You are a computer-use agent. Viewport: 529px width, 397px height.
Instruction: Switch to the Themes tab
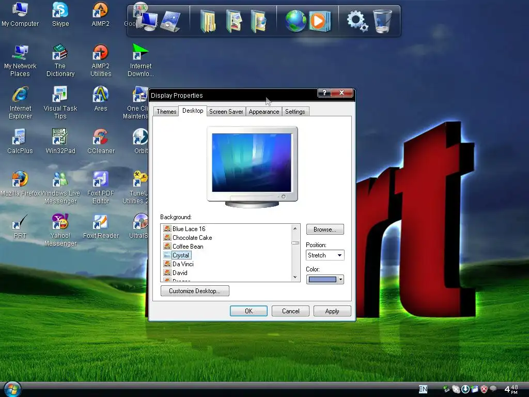point(166,112)
